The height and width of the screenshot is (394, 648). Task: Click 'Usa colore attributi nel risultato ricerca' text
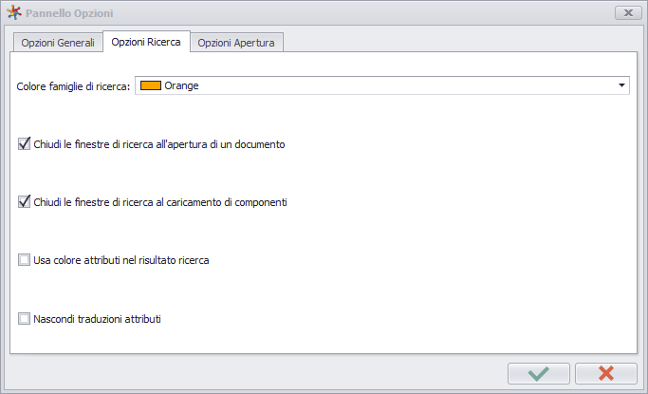121,260
